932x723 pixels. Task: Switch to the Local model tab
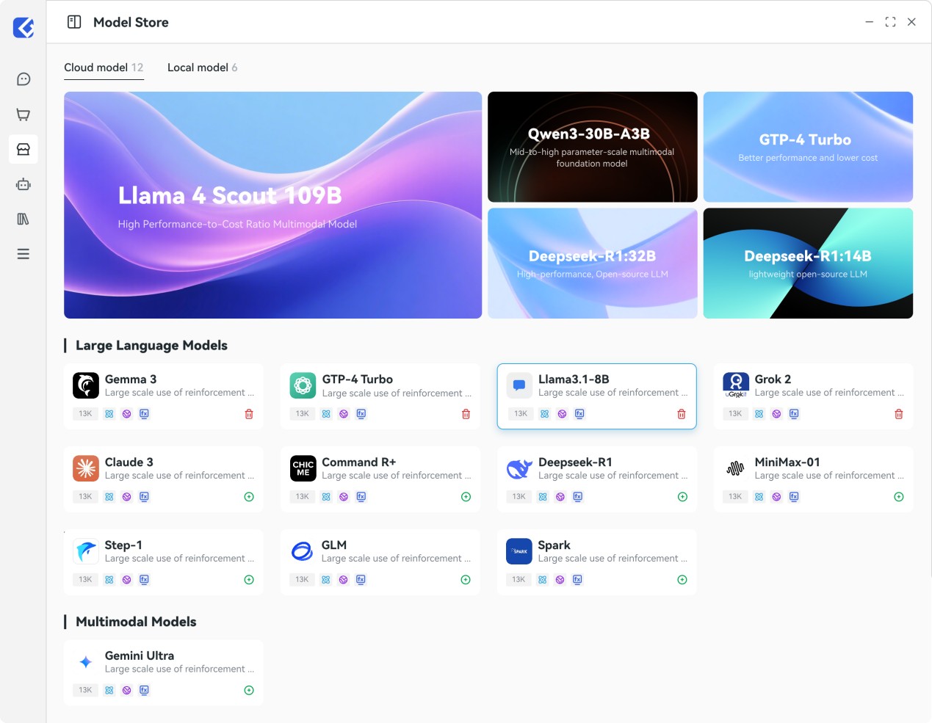point(197,67)
